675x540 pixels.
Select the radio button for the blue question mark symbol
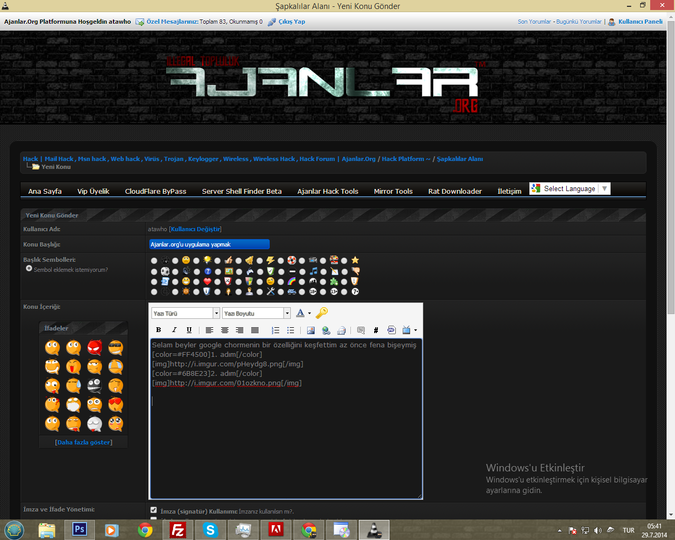pos(196,271)
